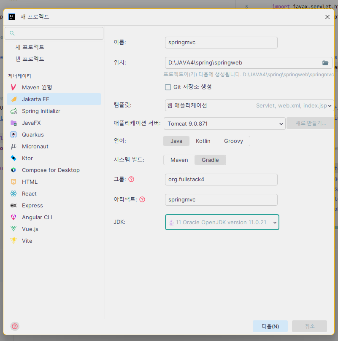
Task: Select Express in generator list
Action: tap(54, 205)
